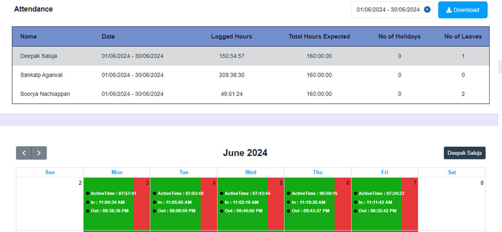Click the No of Holidays header
Viewport: 502px width, 232px height.
point(399,36)
